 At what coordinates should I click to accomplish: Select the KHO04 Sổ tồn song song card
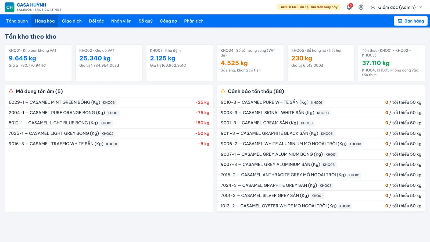click(x=250, y=63)
